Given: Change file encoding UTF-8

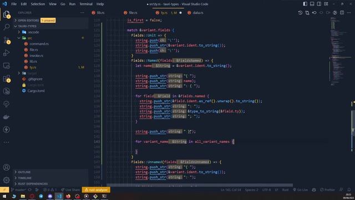Looking at the screenshot, I should click(266, 190).
